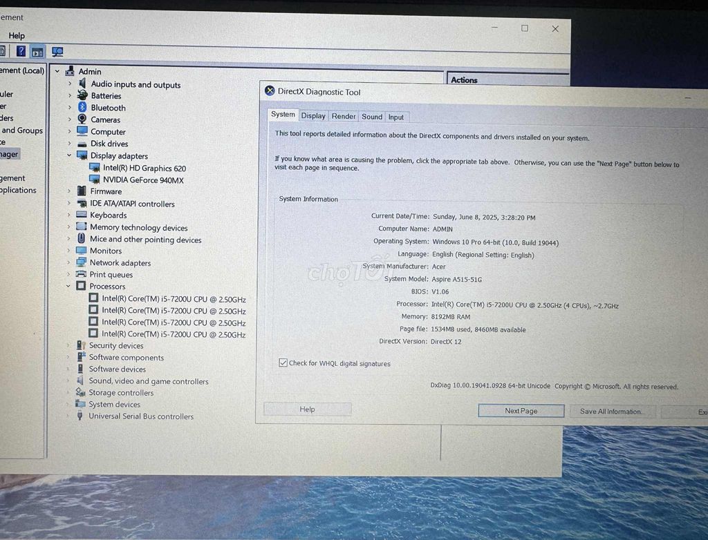
Task: Switch to the Render tab in DxDiag
Action: pos(343,117)
